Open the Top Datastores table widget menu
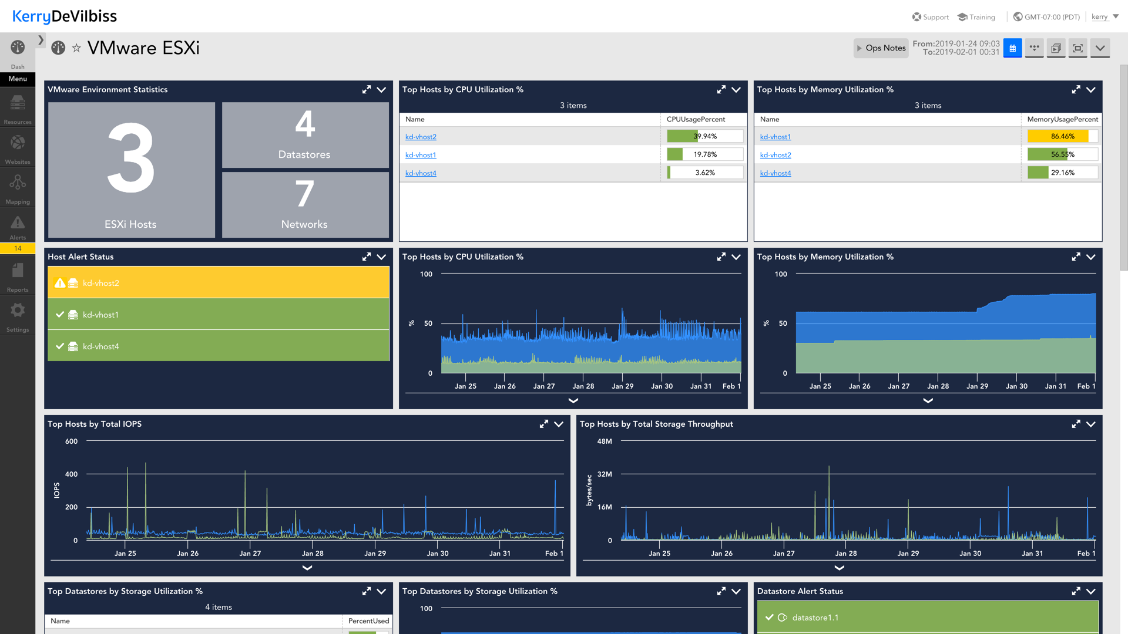 pos(381,592)
